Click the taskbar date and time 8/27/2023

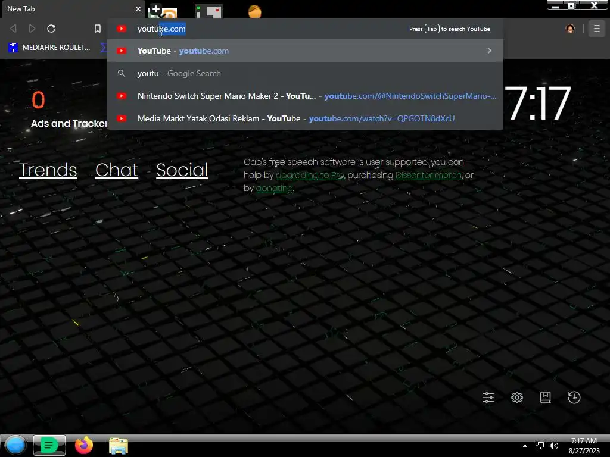tap(584, 446)
